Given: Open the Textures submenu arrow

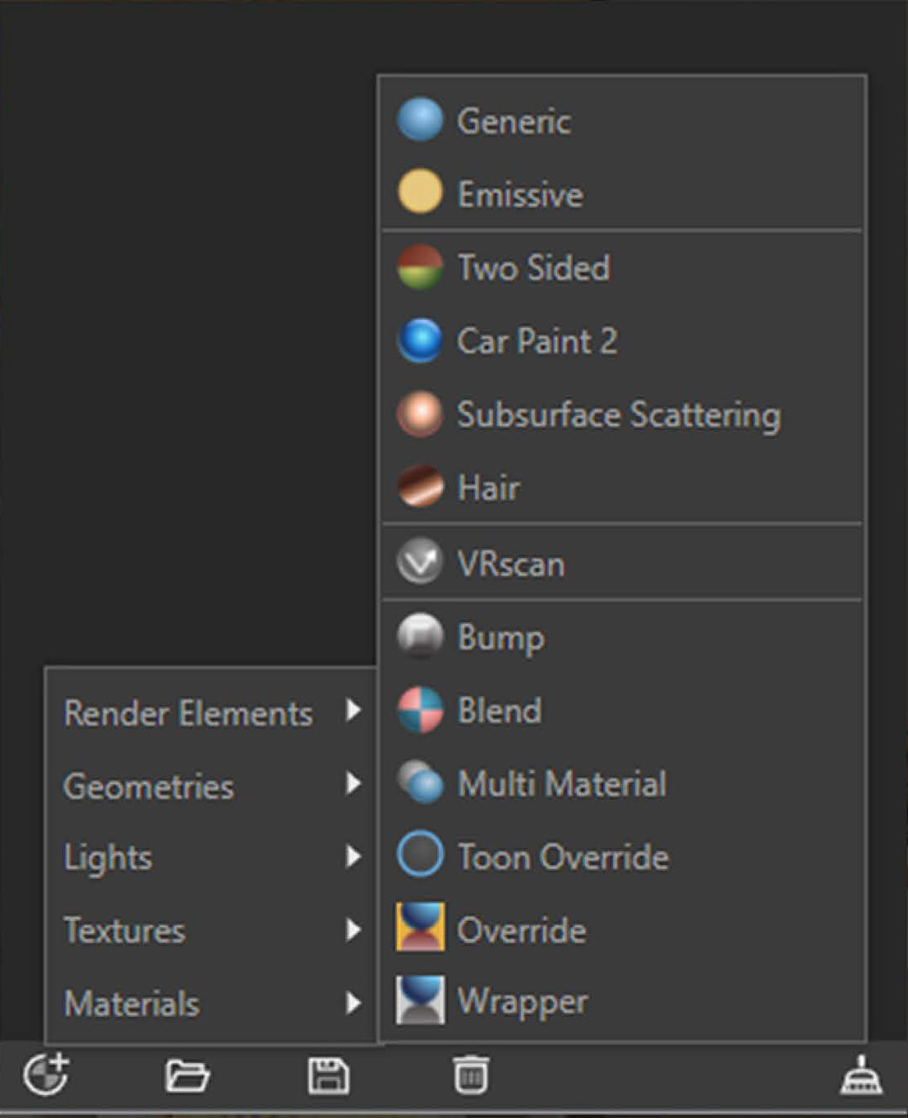Looking at the screenshot, I should click(x=353, y=930).
